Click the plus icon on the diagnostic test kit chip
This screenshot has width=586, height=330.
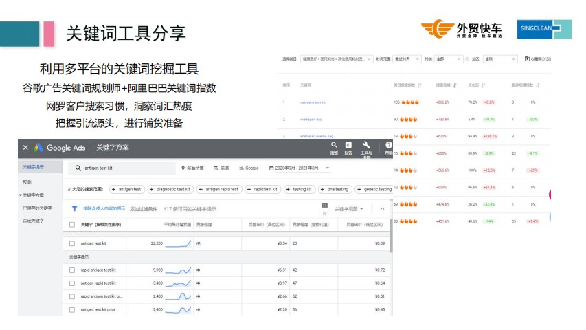(x=151, y=189)
